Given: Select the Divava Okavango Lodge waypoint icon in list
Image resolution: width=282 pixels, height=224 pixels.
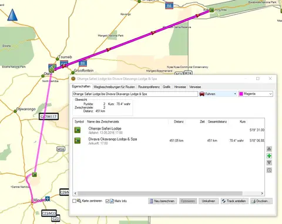Looking at the screenshot, I should click(x=78, y=141).
